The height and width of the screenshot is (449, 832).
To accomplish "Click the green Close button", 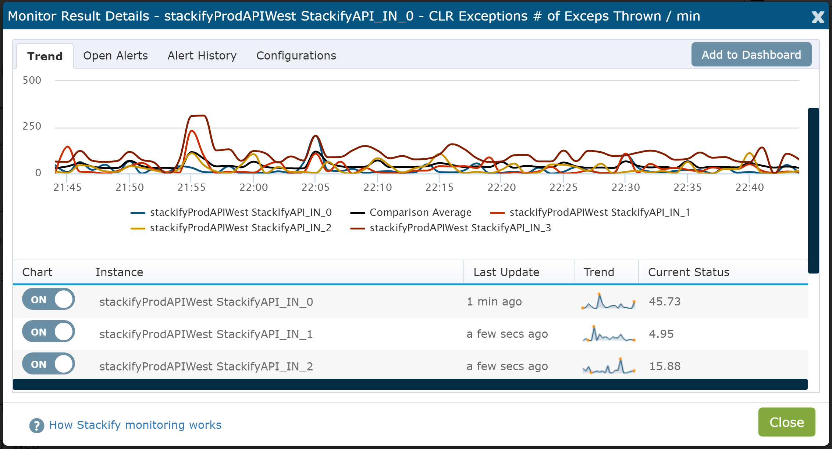I will pyautogui.click(x=786, y=422).
